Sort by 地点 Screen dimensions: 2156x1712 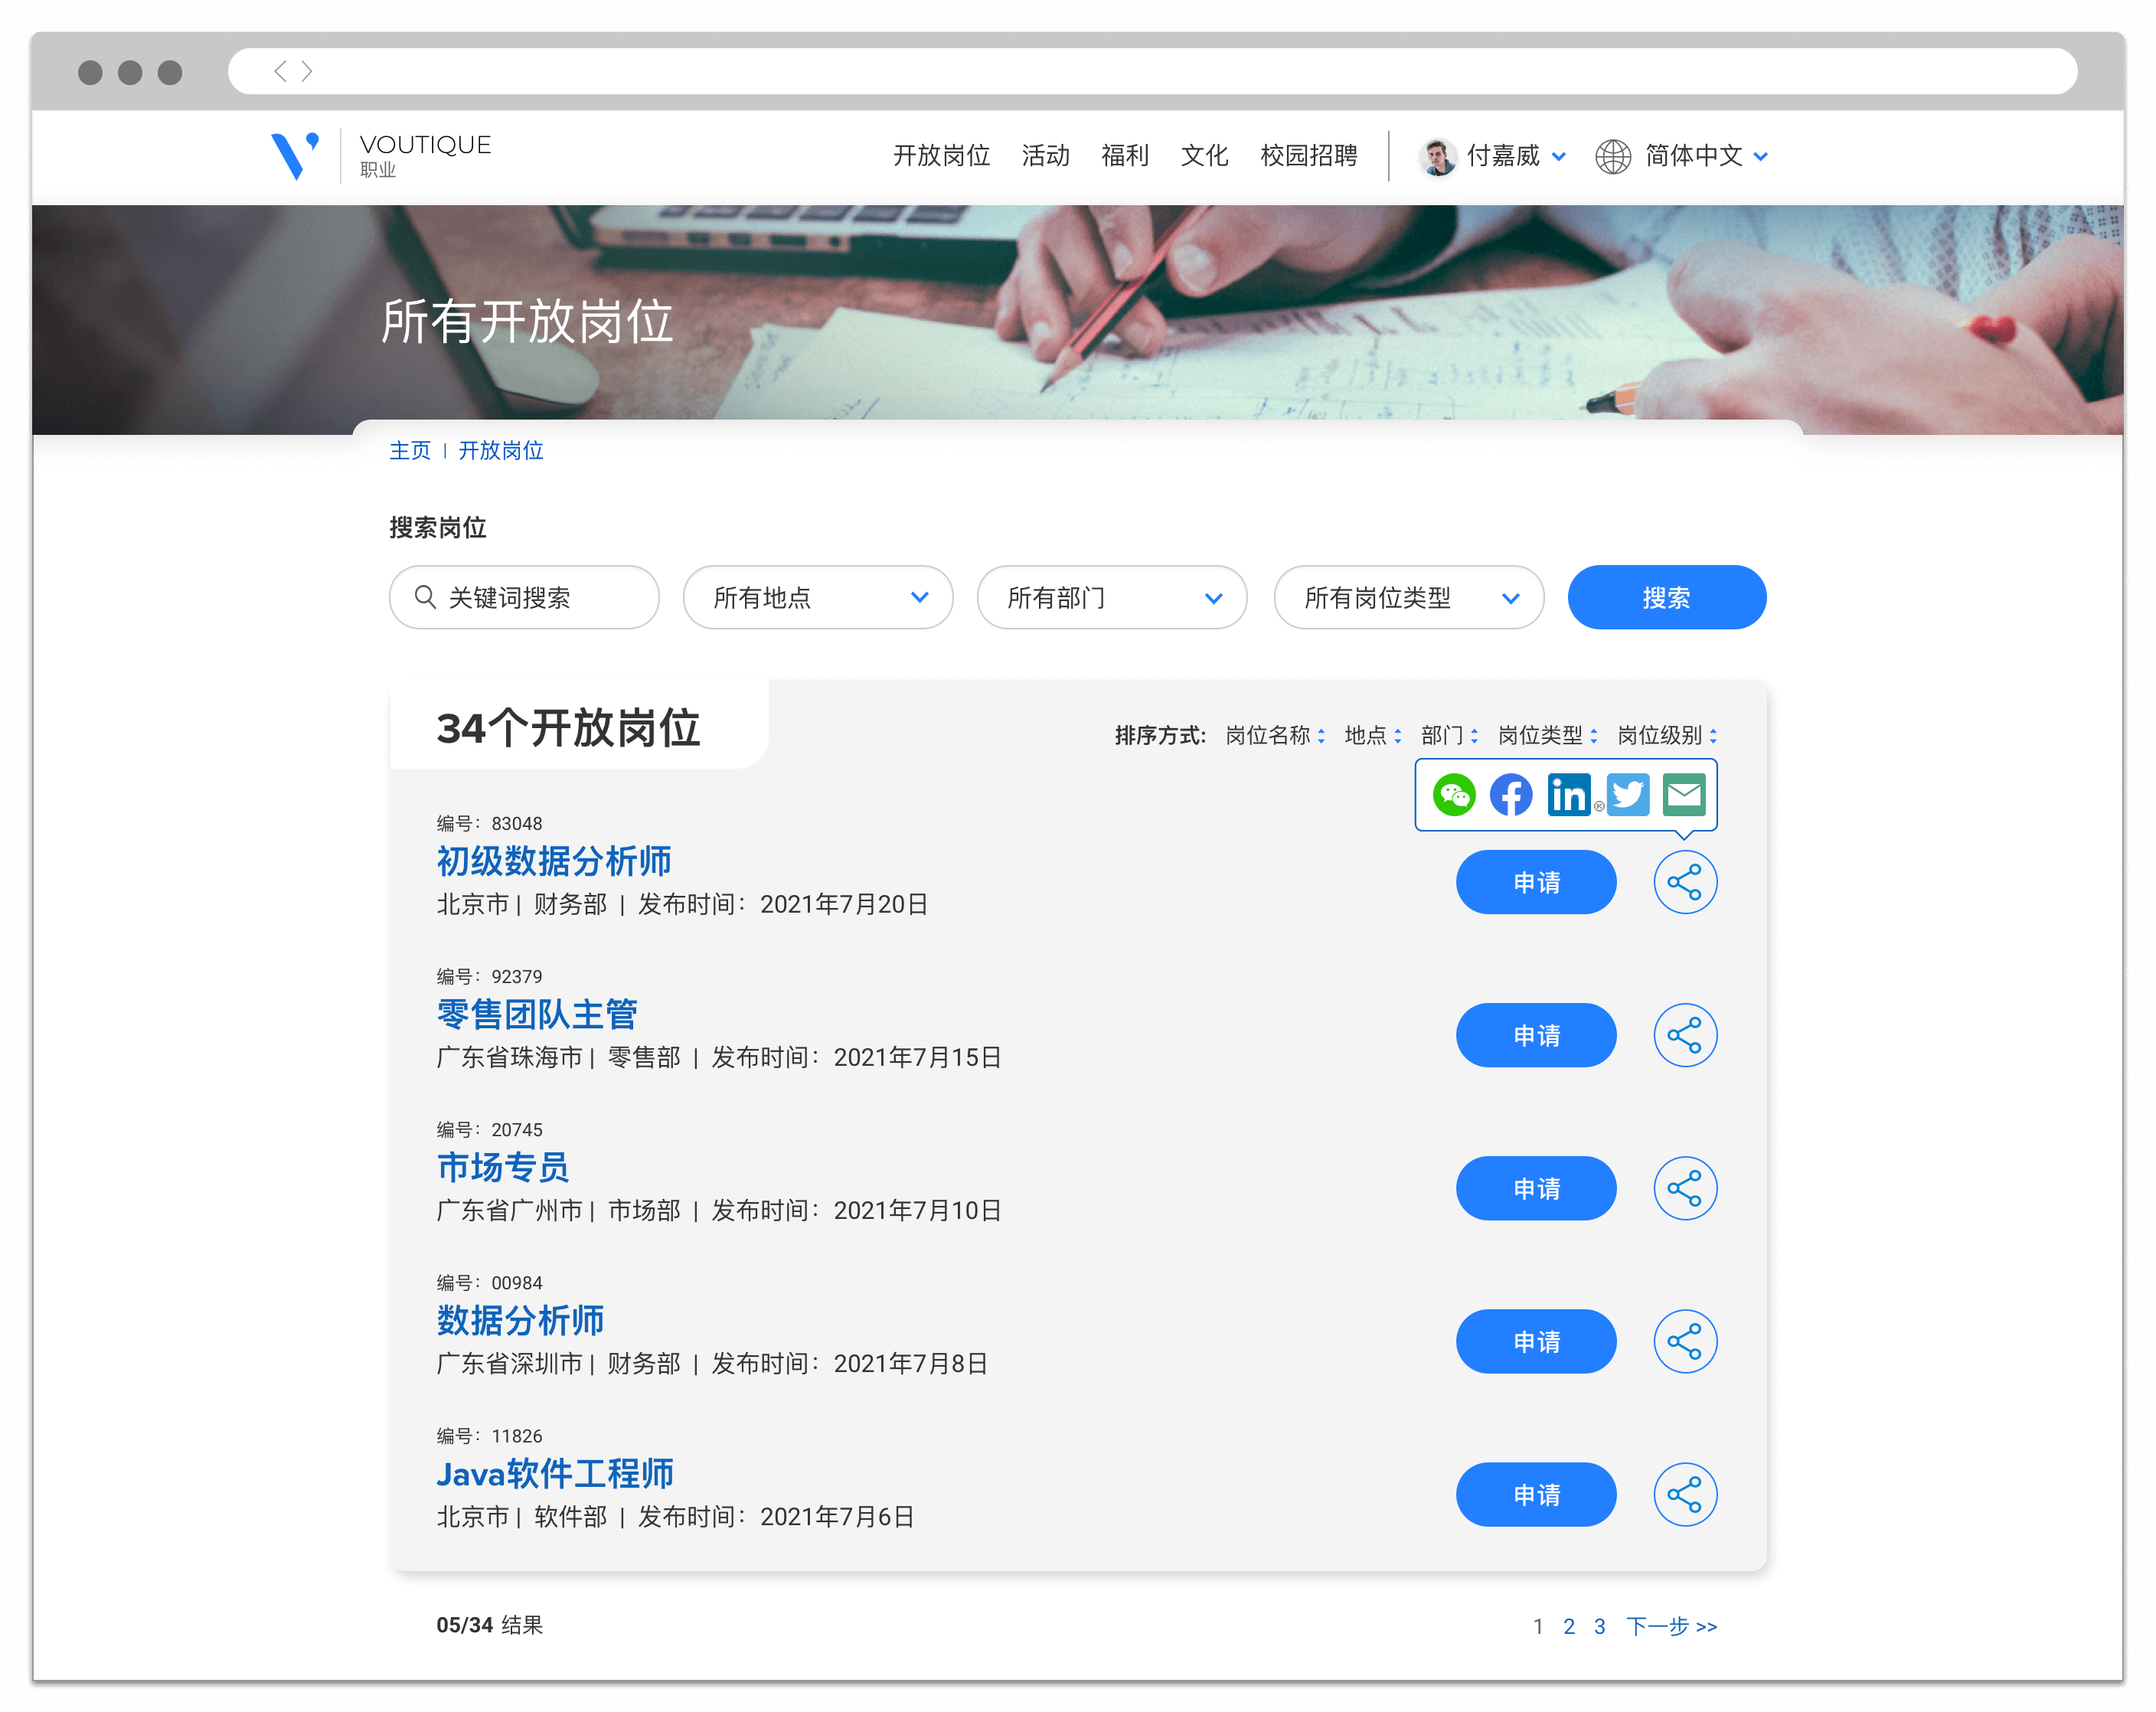point(1372,736)
